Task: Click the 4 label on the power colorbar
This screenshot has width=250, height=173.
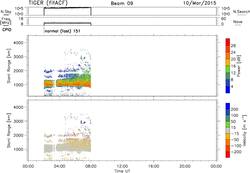Action: (x=232, y=86)
